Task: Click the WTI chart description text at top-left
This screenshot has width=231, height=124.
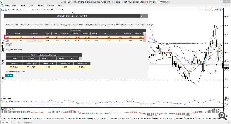Action: (35, 10)
